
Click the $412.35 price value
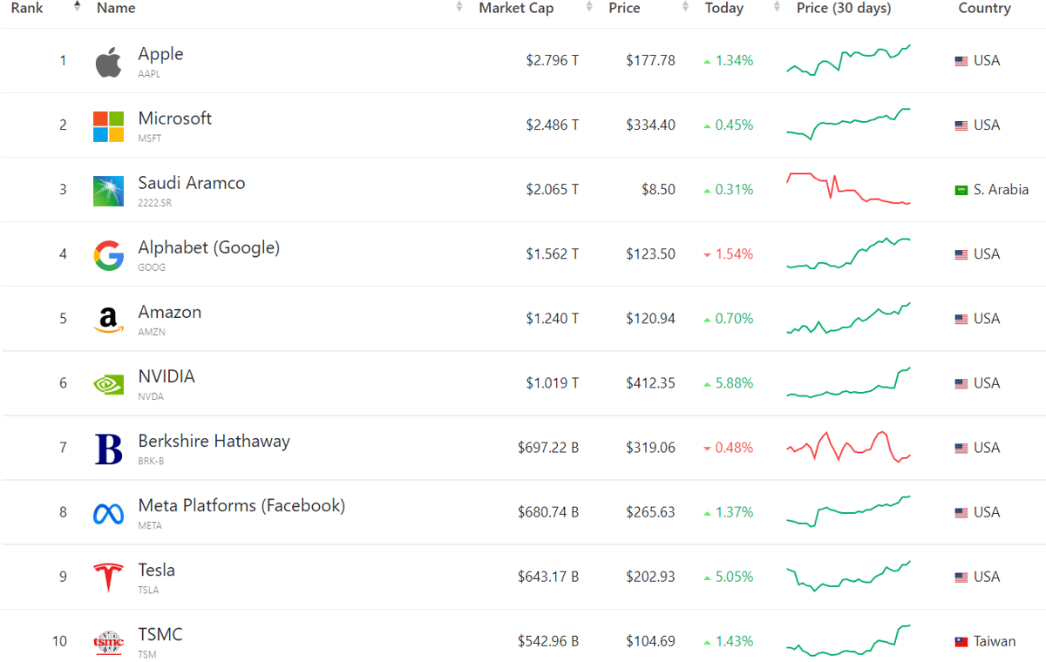(x=650, y=383)
